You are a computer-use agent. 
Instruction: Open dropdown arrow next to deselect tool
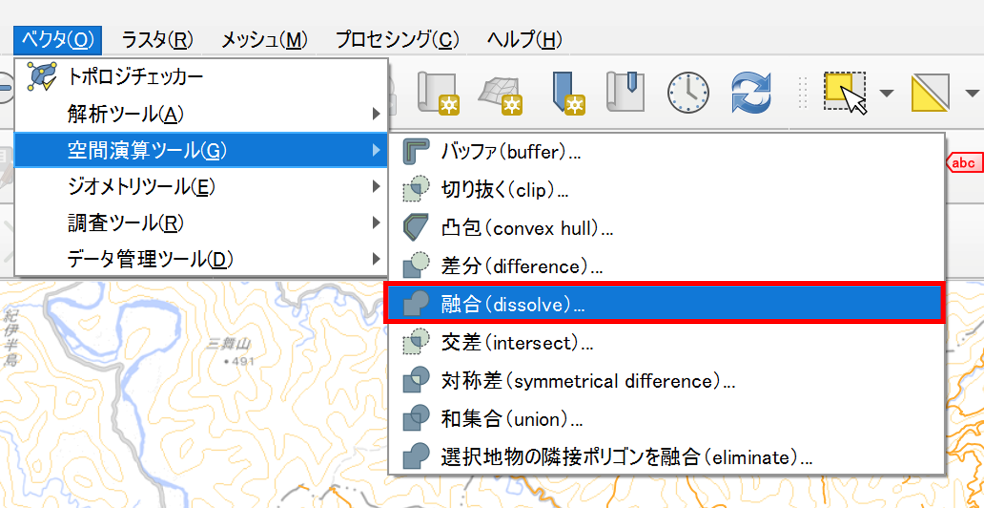[x=972, y=93]
